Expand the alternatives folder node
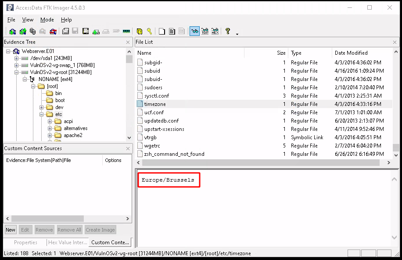The width and height of the screenshot is (402, 260). 50,128
